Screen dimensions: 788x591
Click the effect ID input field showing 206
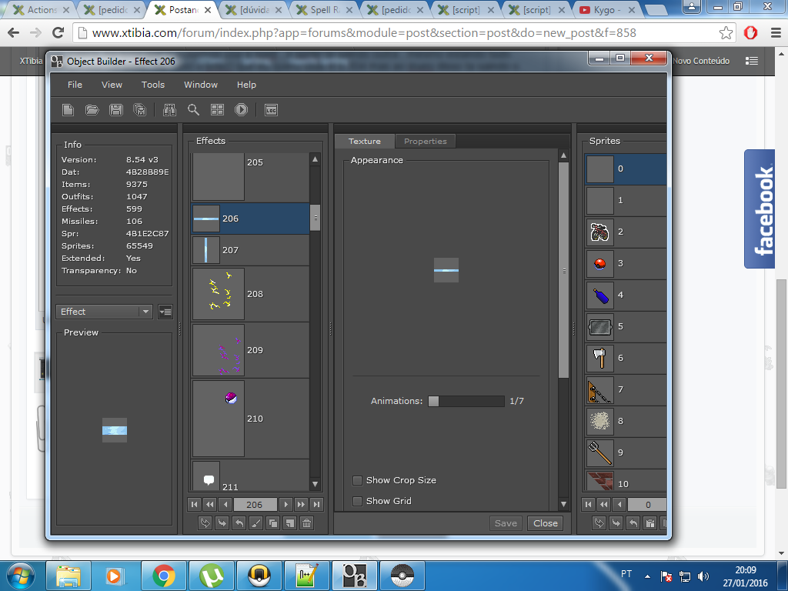click(x=254, y=504)
